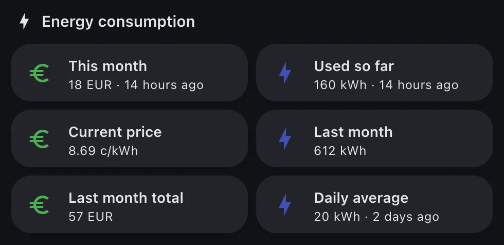Open the Daily average card

click(375, 204)
